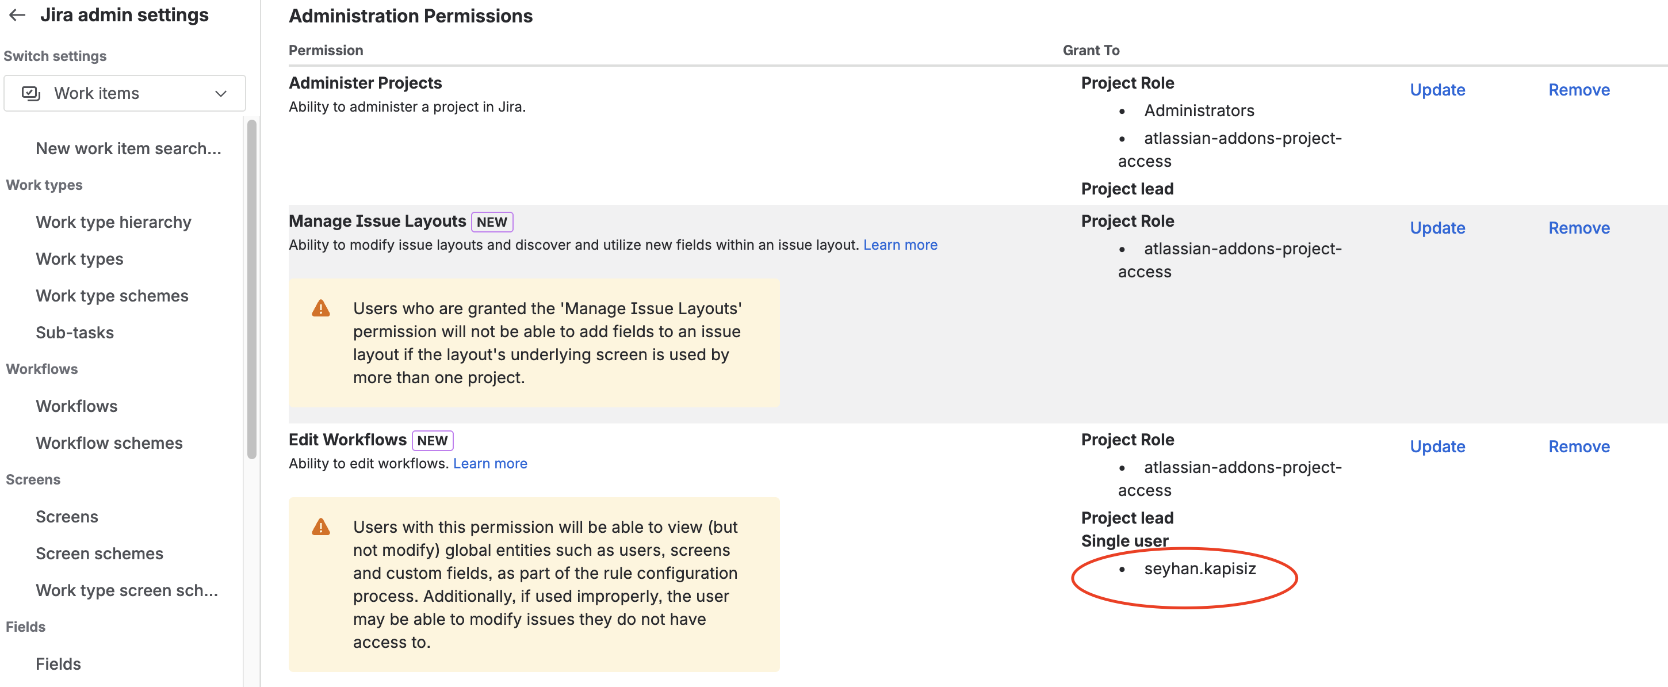The width and height of the screenshot is (1668, 687).
Task: Open Work type hierarchy in sidebar
Action: pos(113,222)
